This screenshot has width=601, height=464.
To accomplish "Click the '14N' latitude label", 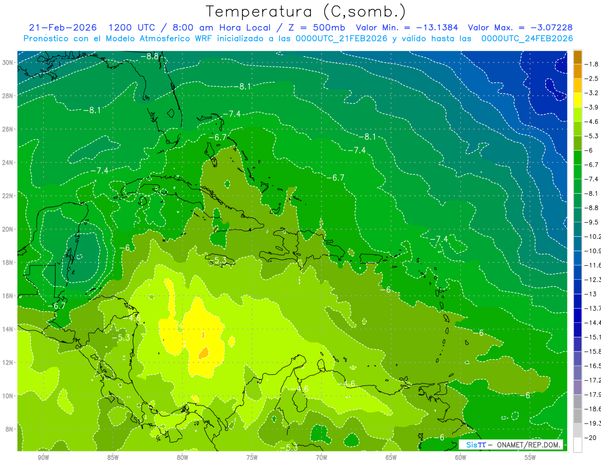I will click(8, 329).
